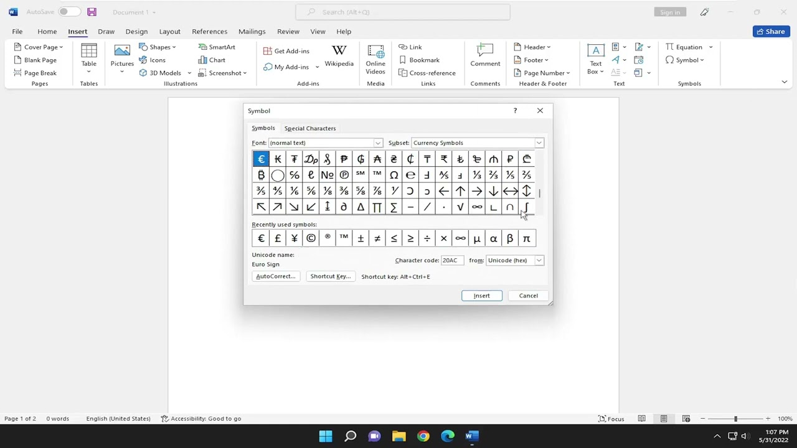This screenshot has width=797, height=448.
Task: Open the Footer dropdown
Action: (531, 60)
